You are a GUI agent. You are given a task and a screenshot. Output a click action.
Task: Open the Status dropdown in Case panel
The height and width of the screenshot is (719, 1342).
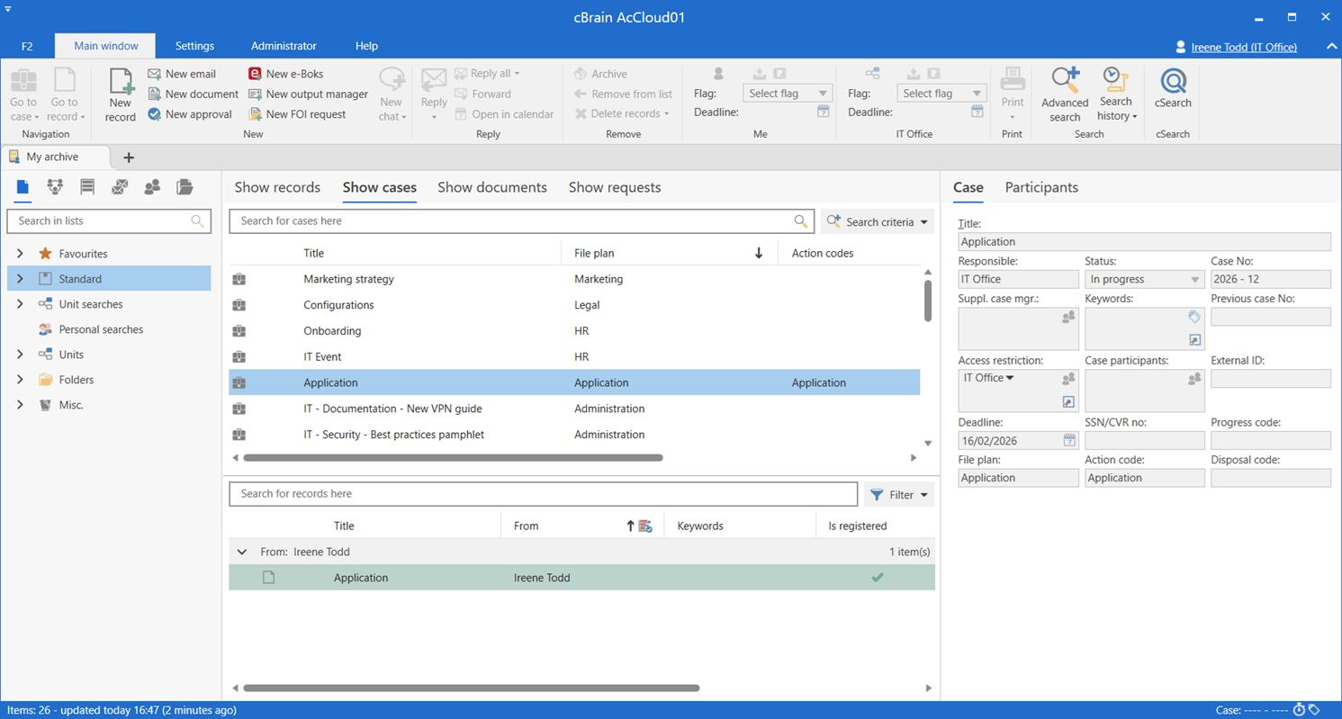tap(1194, 280)
